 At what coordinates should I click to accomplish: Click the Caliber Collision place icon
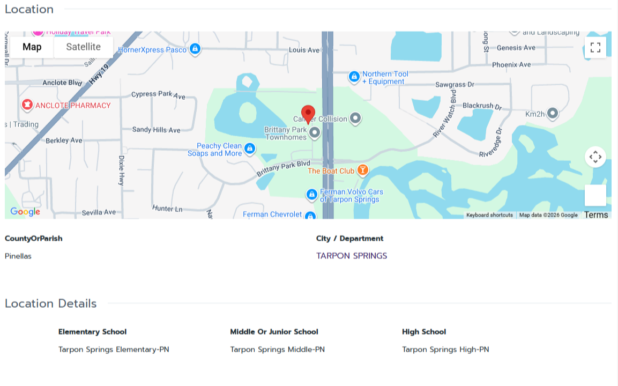[355, 118]
